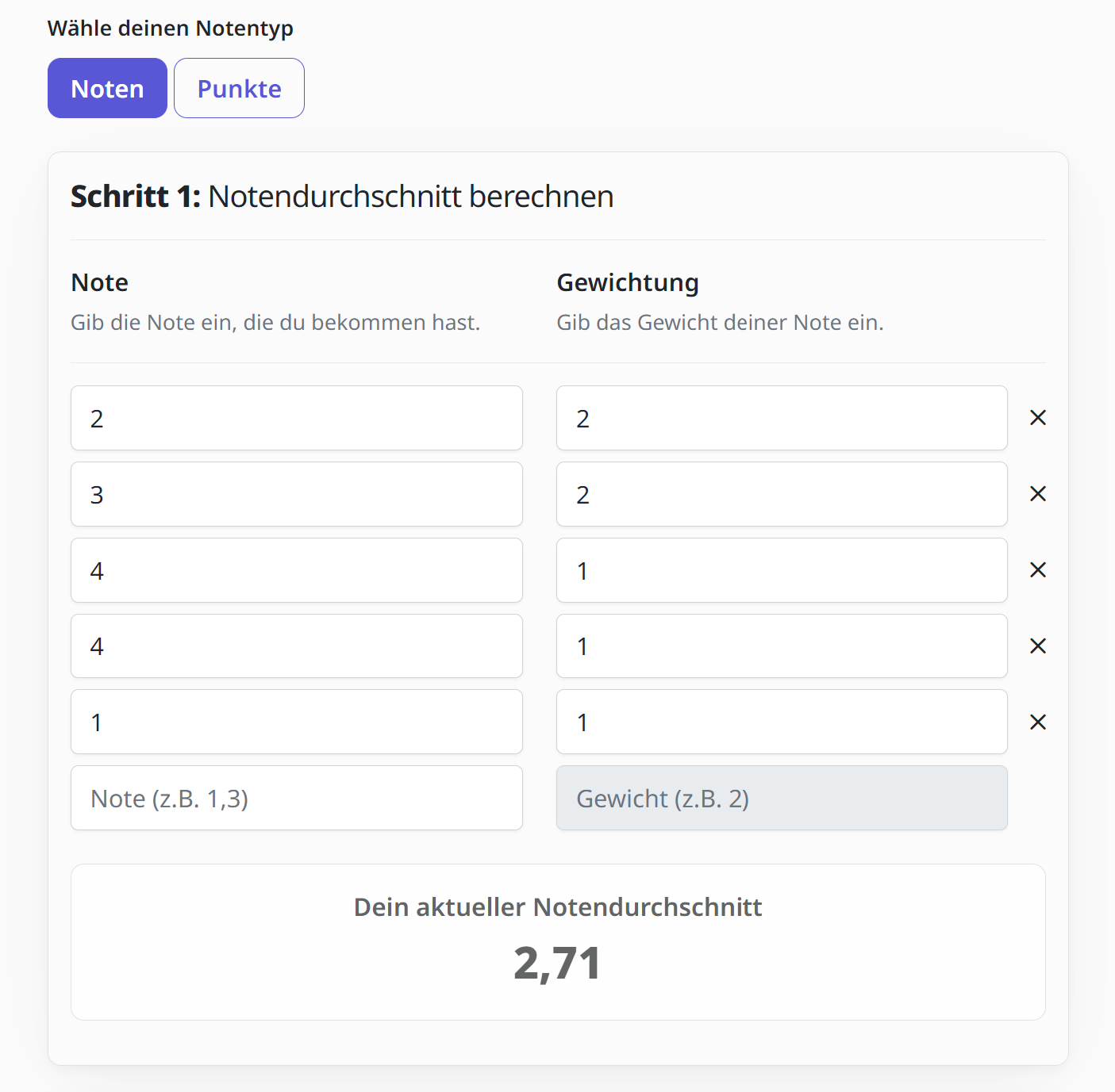
Task: Remove the first grade row with X
Action: coord(1037,418)
